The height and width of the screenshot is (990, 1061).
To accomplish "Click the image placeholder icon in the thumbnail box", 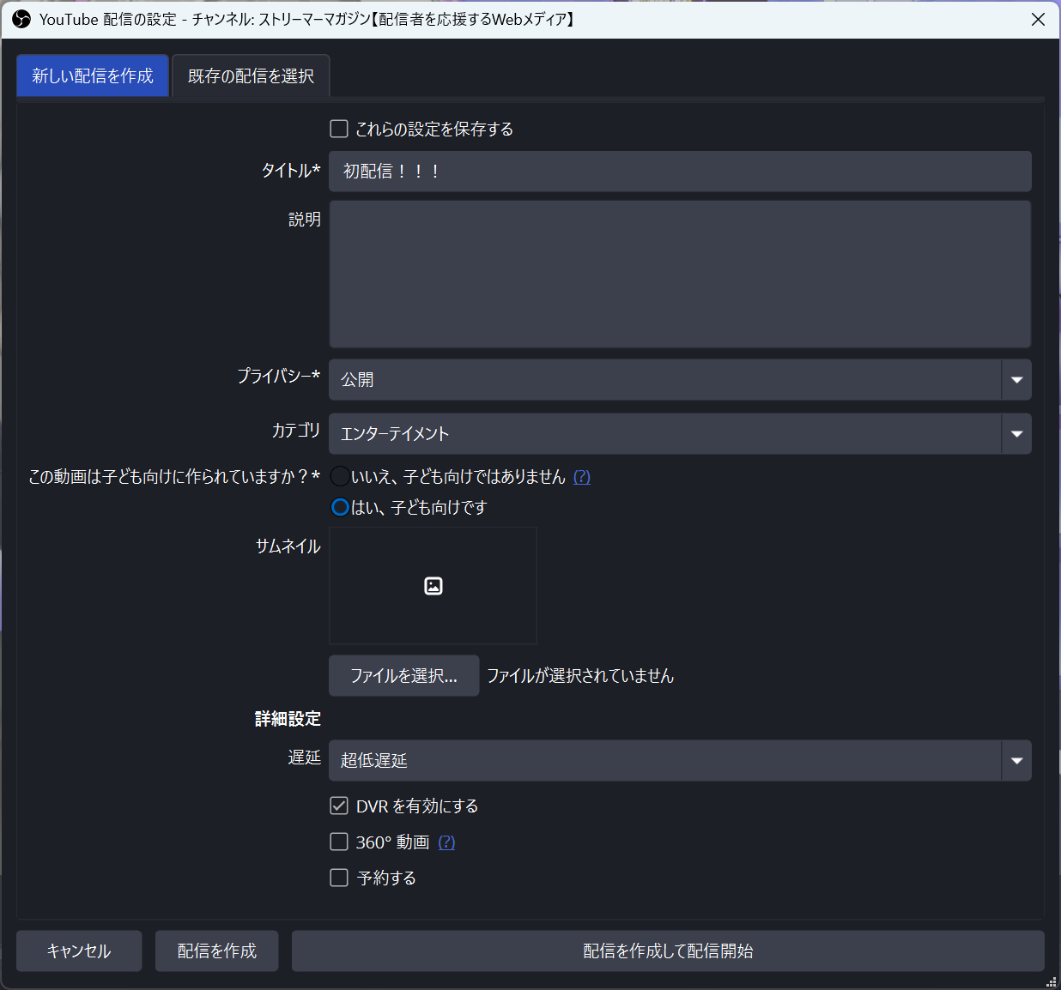I will click(433, 586).
